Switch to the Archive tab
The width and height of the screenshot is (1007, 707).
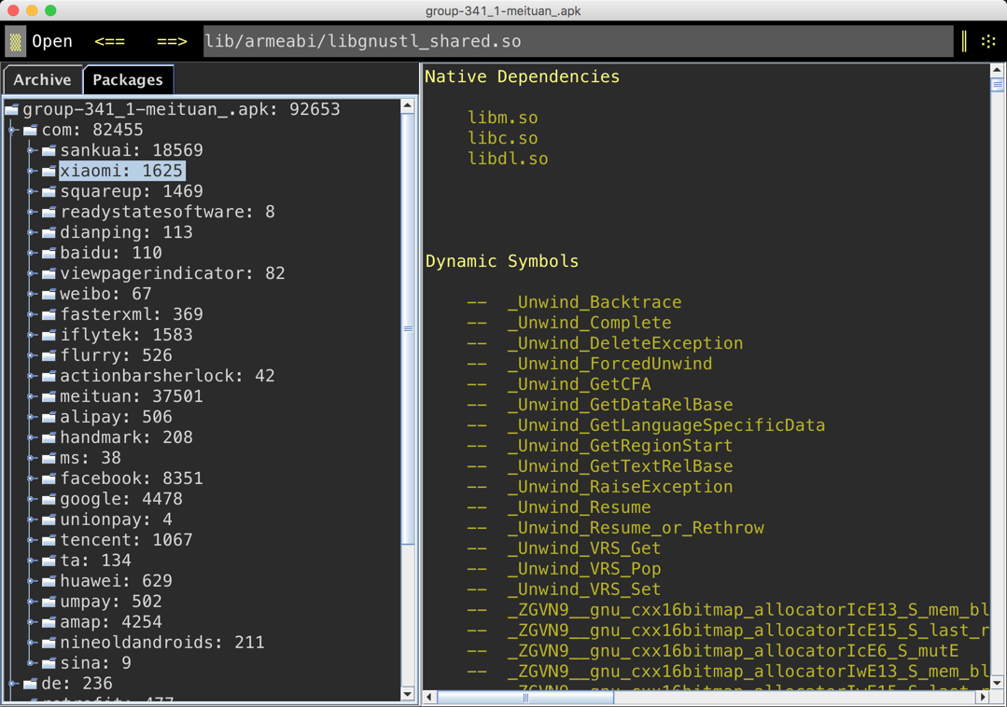[x=42, y=79]
